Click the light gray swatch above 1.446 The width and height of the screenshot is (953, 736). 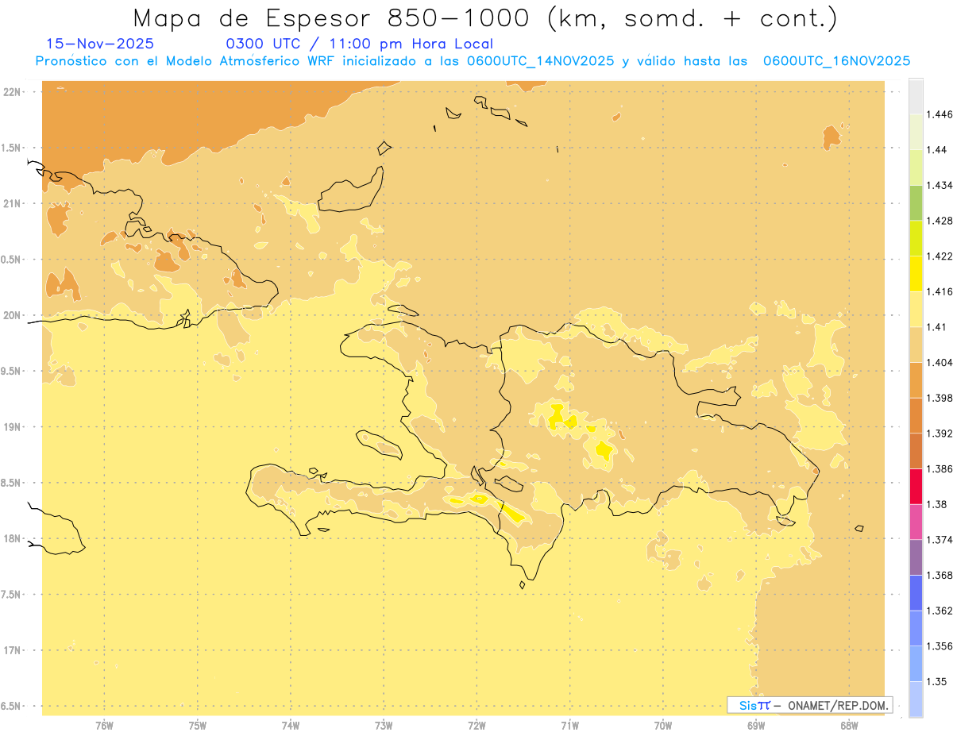pyautogui.click(x=916, y=96)
